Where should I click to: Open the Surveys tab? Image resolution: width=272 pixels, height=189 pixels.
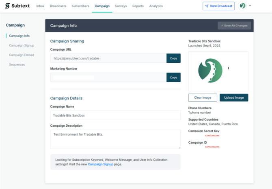coord(121,6)
